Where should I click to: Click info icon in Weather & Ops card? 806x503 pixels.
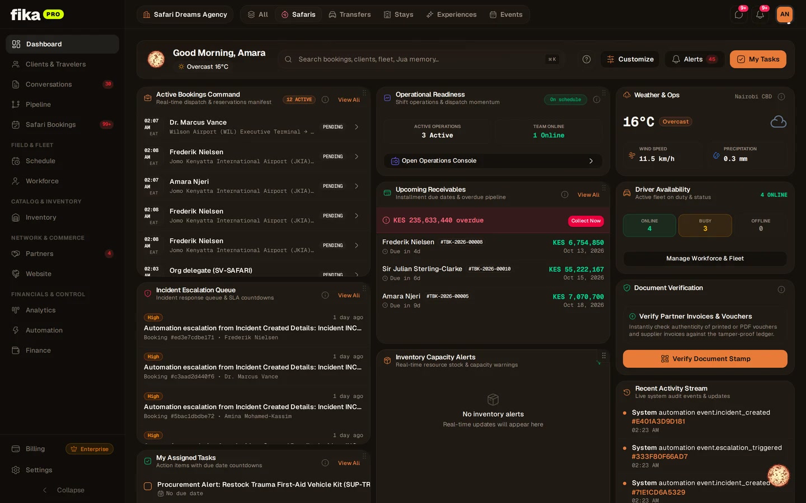(x=781, y=97)
